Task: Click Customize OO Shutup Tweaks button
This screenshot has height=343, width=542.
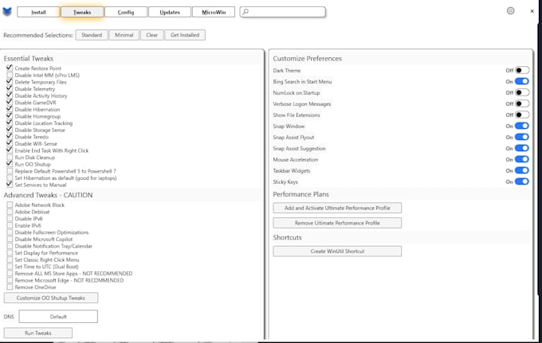Action: point(51,298)
